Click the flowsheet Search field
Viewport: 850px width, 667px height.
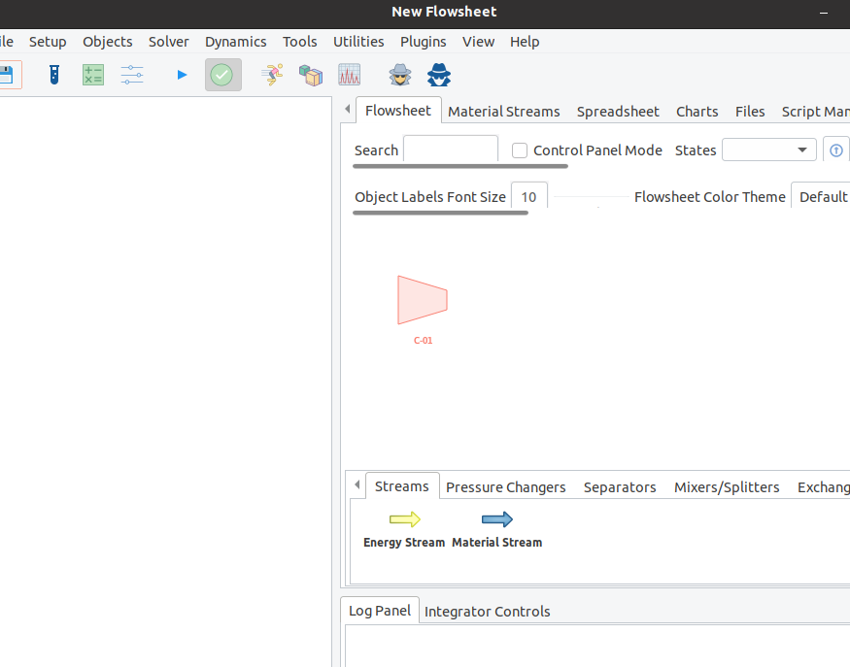tap(451, 149)
